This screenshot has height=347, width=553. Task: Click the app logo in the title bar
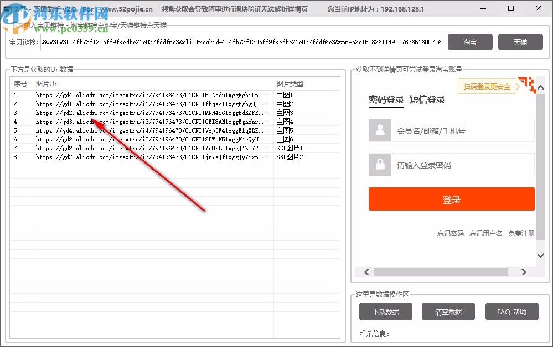pyautogui.click(x=7, y=8)
